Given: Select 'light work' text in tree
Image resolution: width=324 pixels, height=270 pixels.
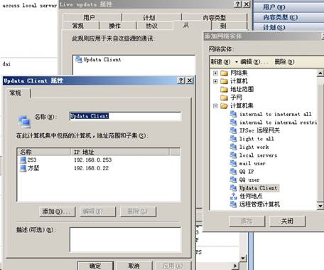Looking at the screenshot, I should 254,147.
